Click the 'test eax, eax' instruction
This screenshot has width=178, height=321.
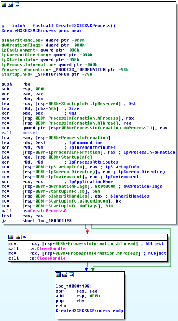click(x=22, y=215)
